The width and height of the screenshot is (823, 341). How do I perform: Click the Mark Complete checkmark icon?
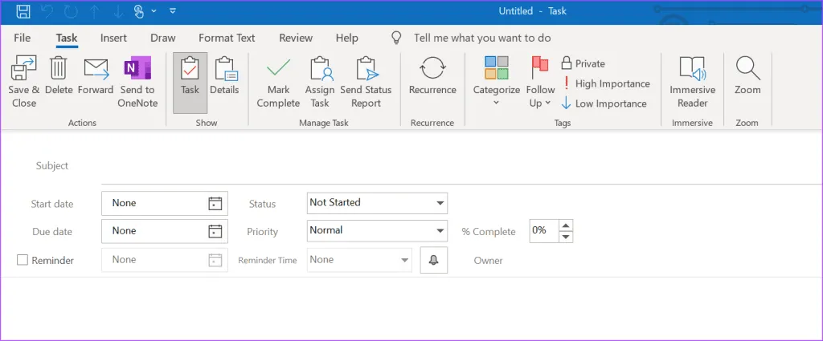tap(278, 71)
